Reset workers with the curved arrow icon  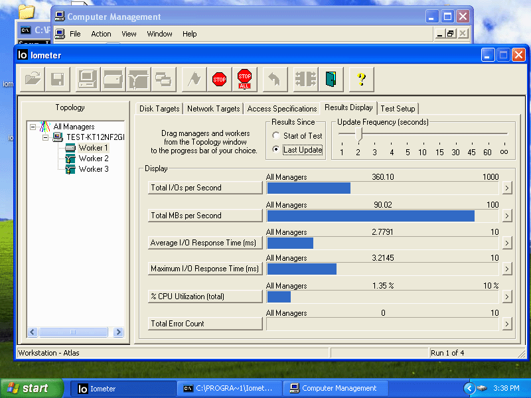tap(275, 80)
